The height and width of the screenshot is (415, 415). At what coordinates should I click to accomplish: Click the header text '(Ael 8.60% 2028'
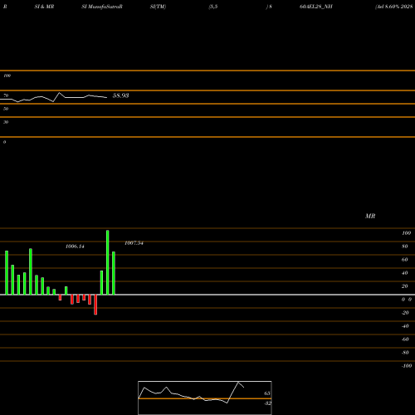pos(394,7)
